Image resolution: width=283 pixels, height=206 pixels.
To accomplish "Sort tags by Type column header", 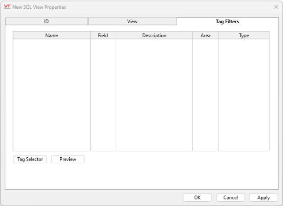I will click(x=244, y=35).
